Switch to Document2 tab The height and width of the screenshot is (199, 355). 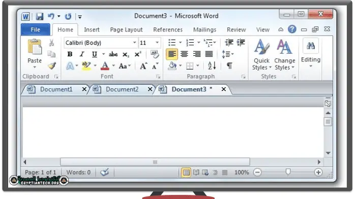[122, 89]
